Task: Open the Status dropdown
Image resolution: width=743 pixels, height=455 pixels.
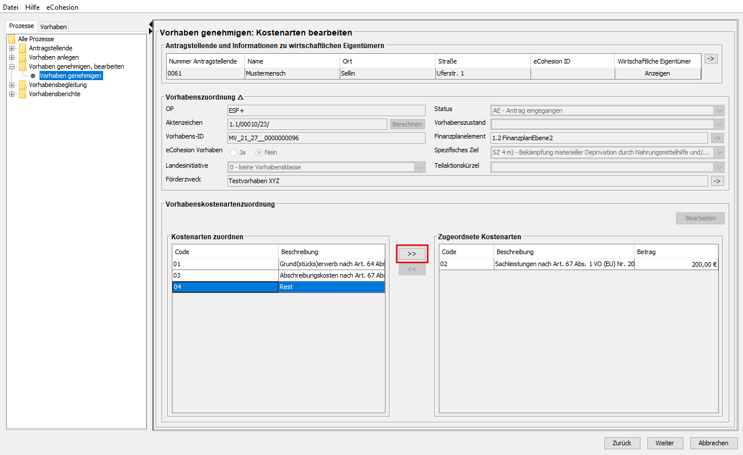Action: pyautogui.click(x=719, y=110)
